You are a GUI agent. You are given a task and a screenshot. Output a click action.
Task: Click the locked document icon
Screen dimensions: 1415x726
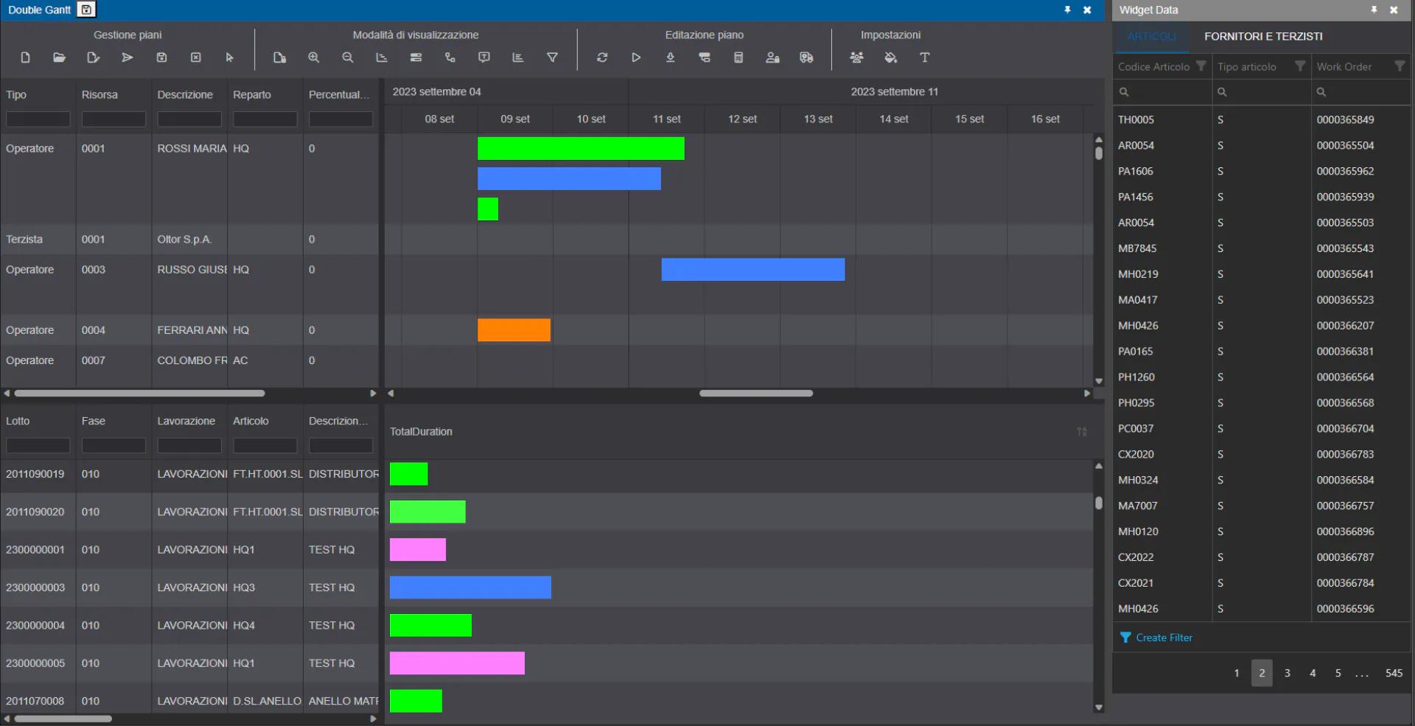point(279,57)
